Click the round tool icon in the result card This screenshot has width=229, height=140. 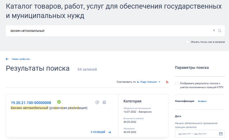click(97, 102)
